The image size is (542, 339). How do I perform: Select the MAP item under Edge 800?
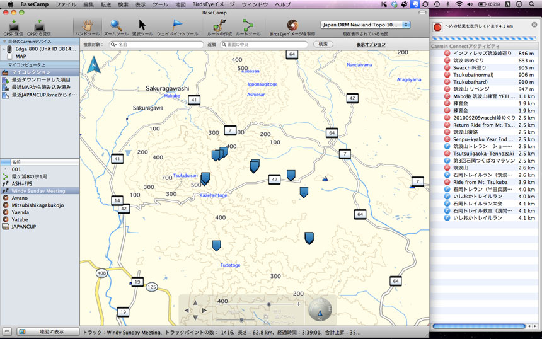[40, 56]
